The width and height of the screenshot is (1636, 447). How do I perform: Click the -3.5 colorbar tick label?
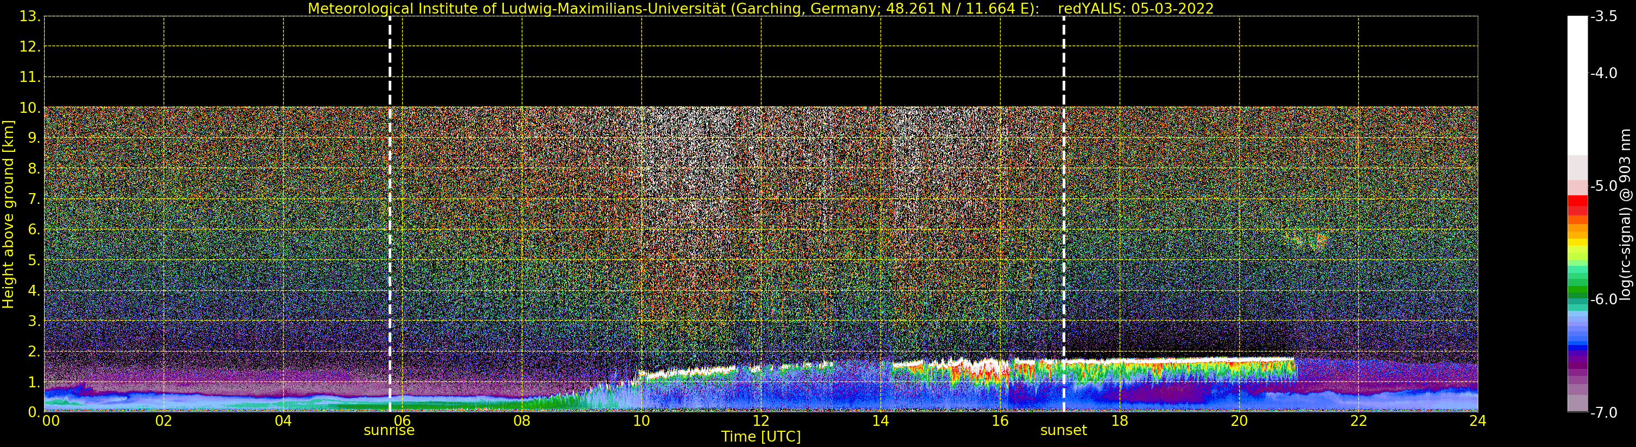[1603, 16]
